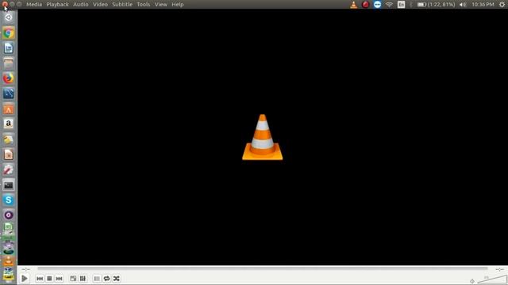
Task: Close the VLC window
Action: coord(5,4)
